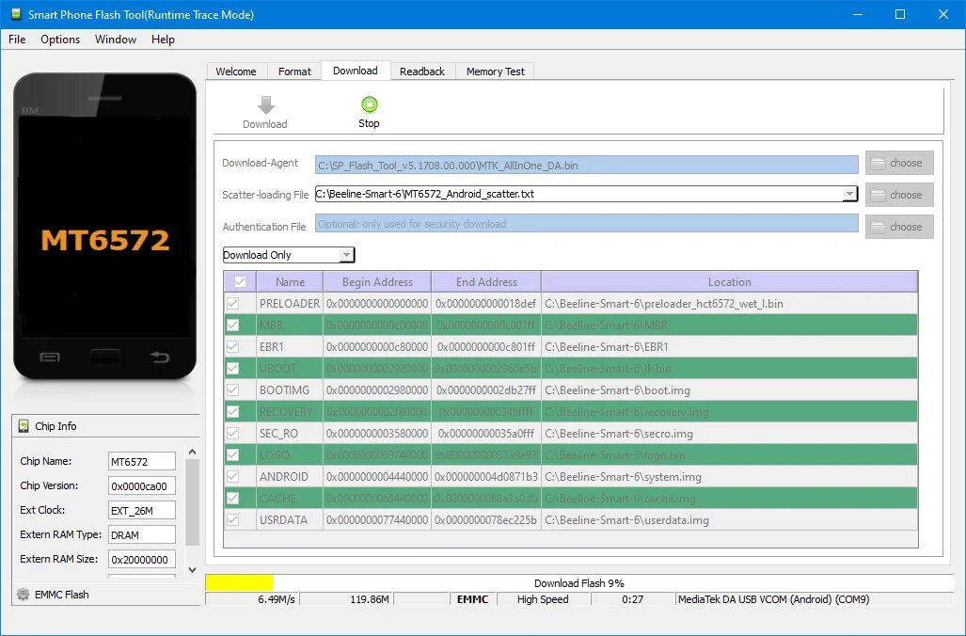966x636 pixels.
Task: Switch to the Welcome tab
Action: pyautogui.click(x=236, y=72)
